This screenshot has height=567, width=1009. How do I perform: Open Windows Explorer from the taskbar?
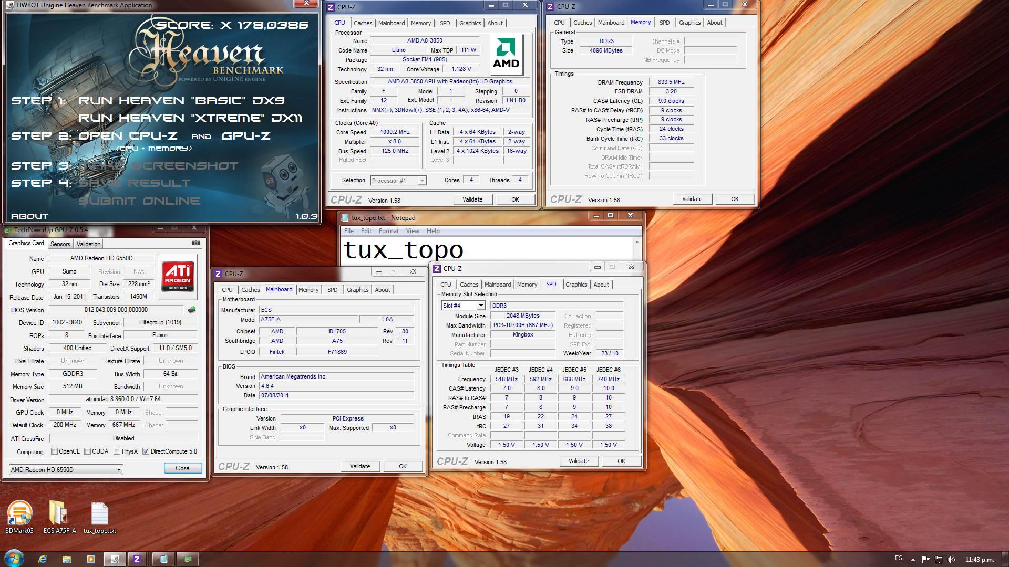click(66, 559)
